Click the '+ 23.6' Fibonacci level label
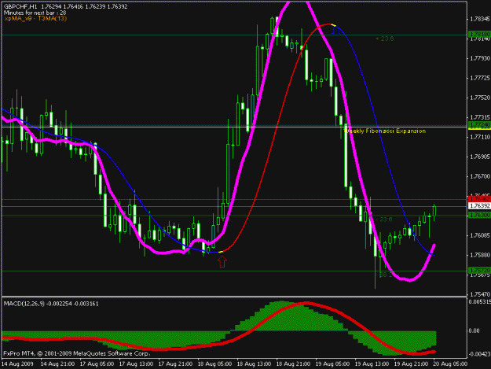The height and width of the screenshot is (369, 491). pos(384,39)
